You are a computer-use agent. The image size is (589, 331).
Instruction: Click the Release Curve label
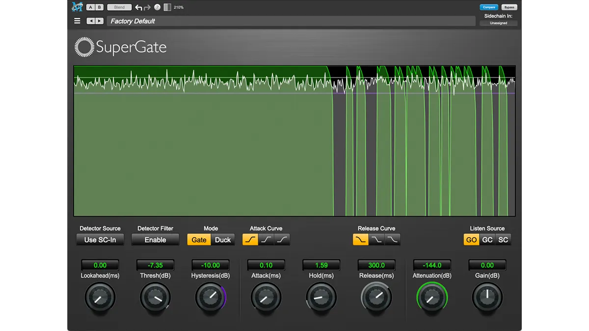[376, 229]
